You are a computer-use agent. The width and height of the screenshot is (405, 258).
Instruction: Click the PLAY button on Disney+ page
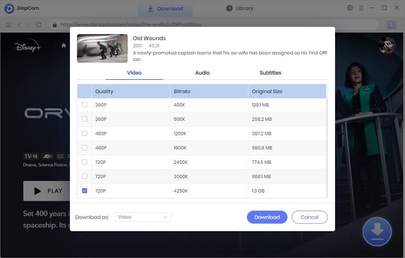[x=46, y=191]
